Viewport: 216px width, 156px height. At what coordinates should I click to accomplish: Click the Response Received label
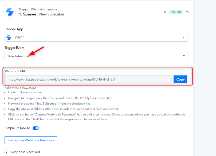(25, 152)
